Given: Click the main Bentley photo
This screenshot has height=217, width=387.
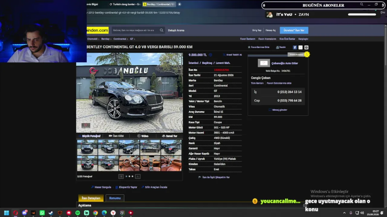Looking at the screenshot, I should click(x=129, y=93).
